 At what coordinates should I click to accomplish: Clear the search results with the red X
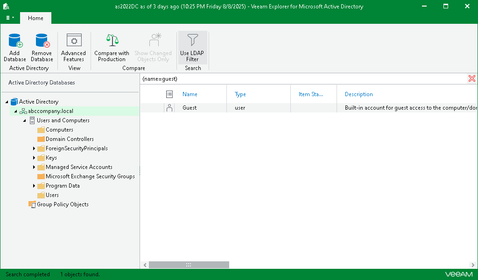pos(471,78)
